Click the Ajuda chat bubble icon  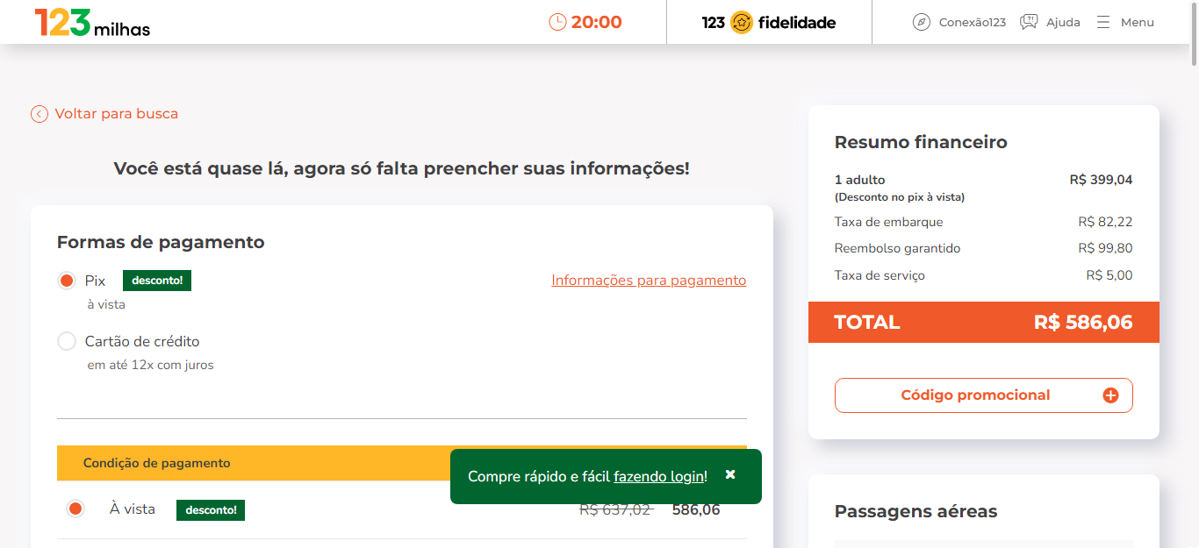pos(1029,22)
